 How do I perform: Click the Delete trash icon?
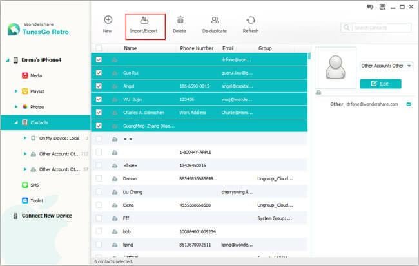click(x=180, y=20)
